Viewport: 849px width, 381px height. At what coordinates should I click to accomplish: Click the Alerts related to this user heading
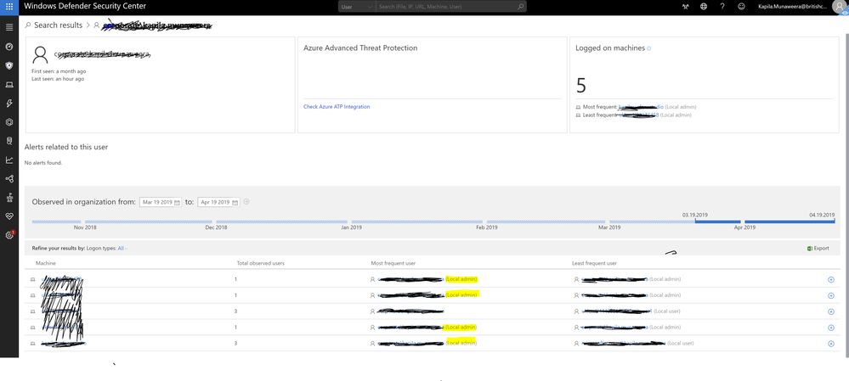click(66, 147)
